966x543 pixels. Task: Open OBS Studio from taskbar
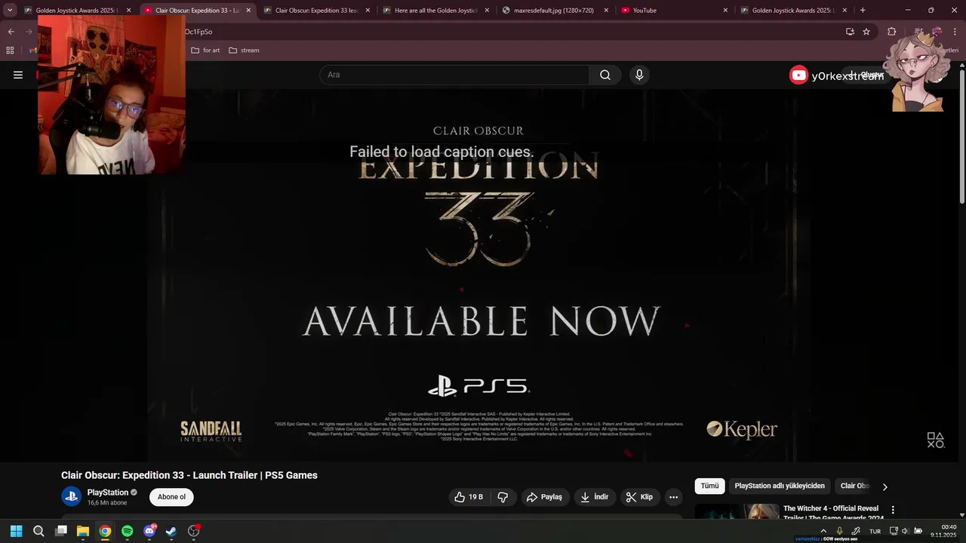coord(194,531)
